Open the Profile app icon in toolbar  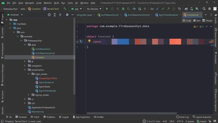134,9
